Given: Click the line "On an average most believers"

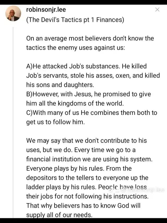Looking at the screenshot, I should (x=90, y=38).
